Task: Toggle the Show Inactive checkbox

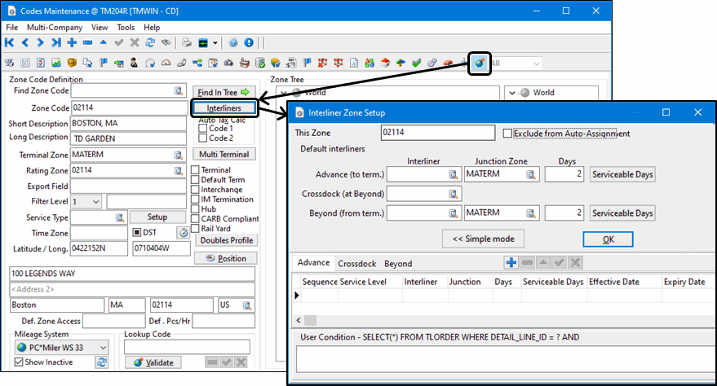Action: 19,362
